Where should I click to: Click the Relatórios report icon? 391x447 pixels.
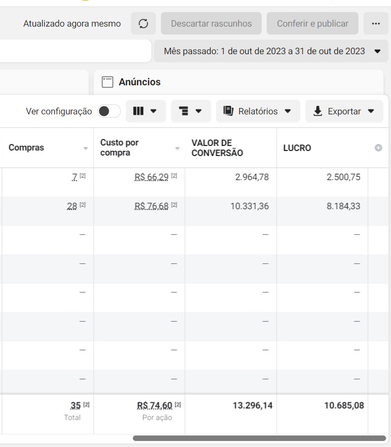pos(229,111)
